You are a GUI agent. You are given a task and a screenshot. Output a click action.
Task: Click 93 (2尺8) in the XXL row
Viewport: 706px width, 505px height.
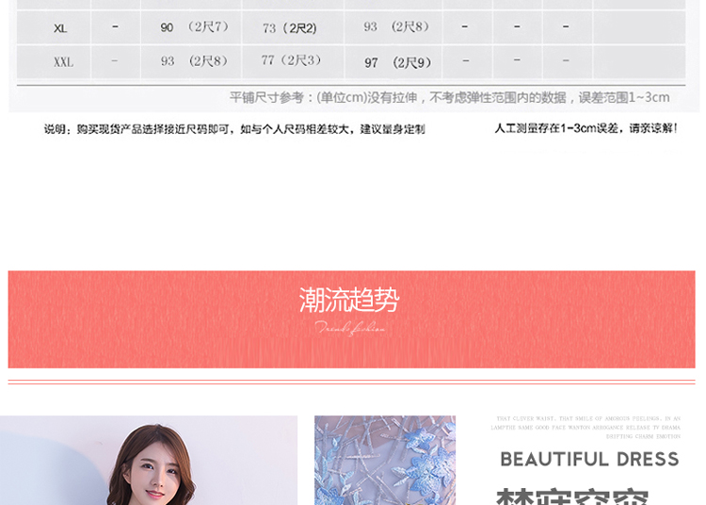click(x=194, y=61)
